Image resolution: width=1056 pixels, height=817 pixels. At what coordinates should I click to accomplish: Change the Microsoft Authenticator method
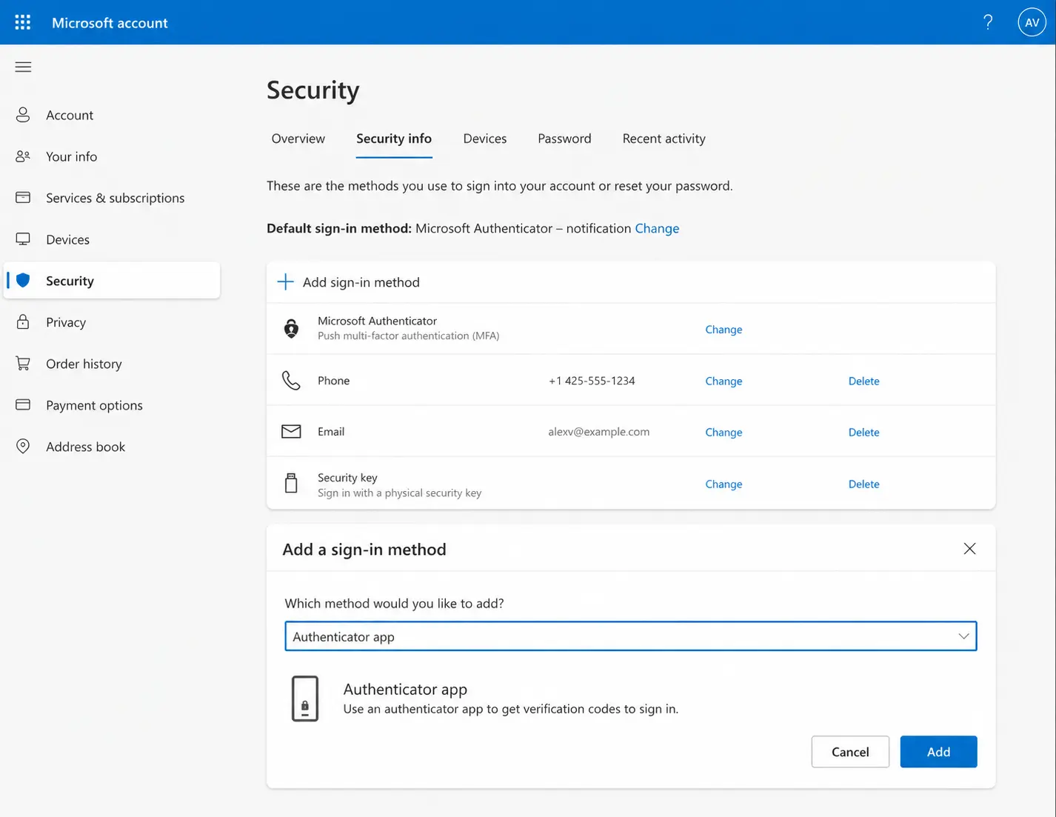[x=724, y=330]
